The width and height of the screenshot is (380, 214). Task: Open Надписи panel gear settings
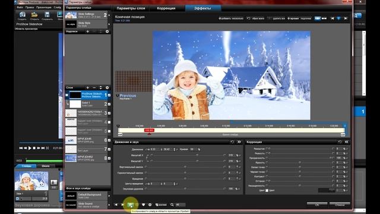point(107,32)
